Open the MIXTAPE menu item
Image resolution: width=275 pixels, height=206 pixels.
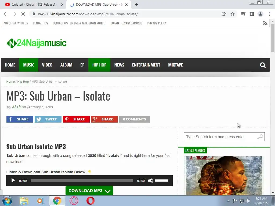(x=176, y=65)
